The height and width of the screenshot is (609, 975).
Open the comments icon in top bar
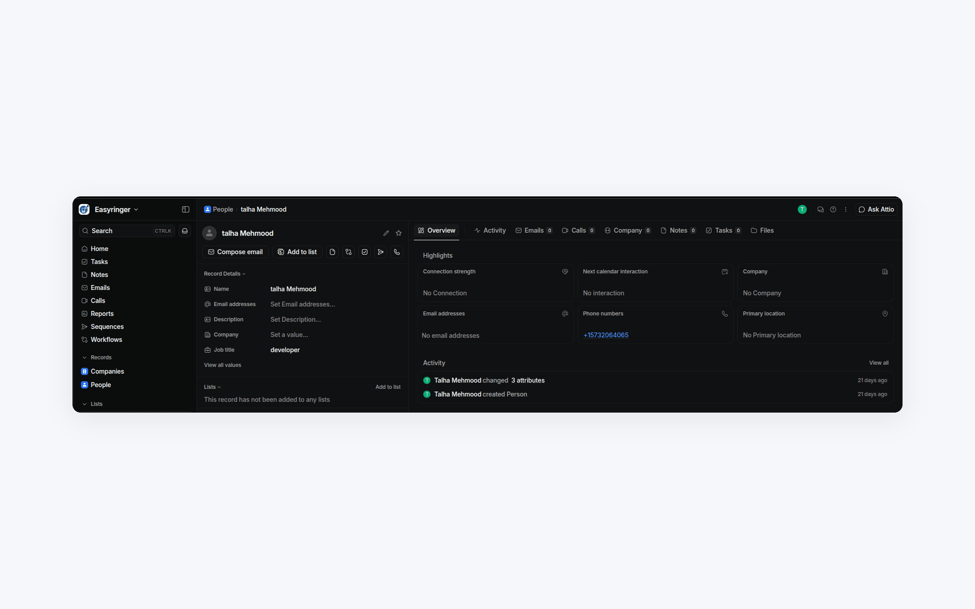coord(821,210)
